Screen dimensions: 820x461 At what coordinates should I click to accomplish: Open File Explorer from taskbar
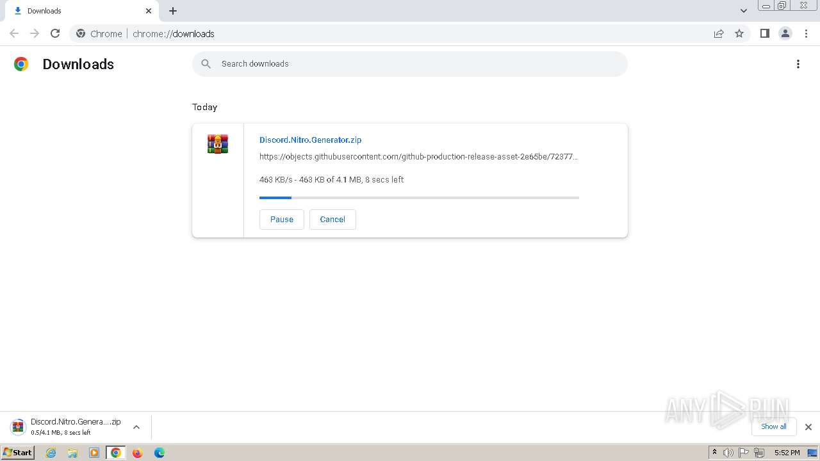tap(72, 453)
